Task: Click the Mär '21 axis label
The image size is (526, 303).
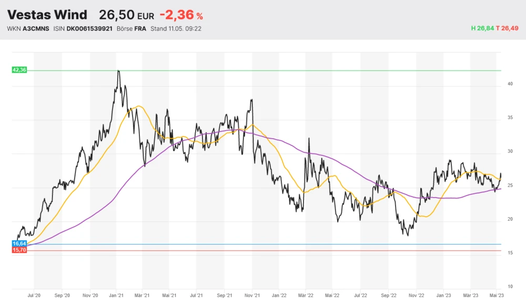Action: pyautogui.click(x=142, y=295)
